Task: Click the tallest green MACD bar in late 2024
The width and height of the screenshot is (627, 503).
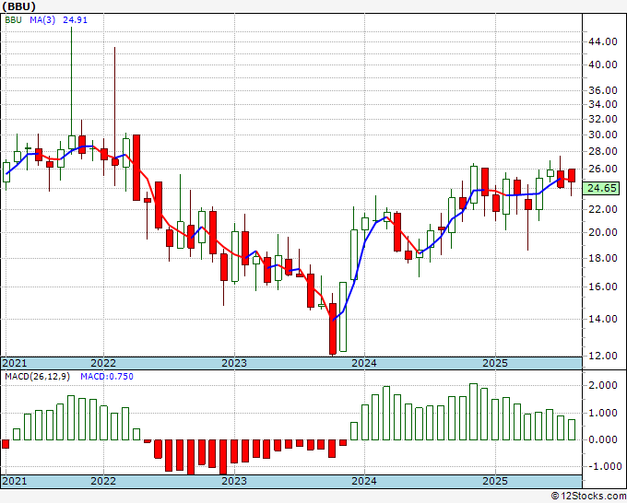Action: [x=473, y=412]
